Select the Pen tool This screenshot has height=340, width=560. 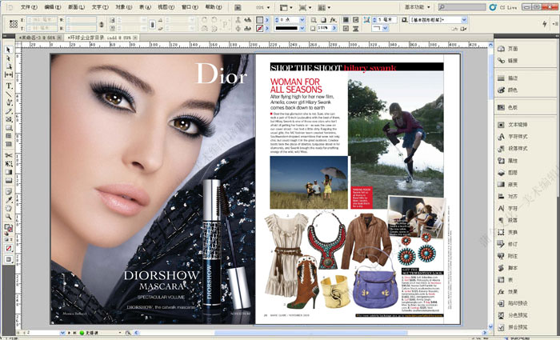point(9,102)
